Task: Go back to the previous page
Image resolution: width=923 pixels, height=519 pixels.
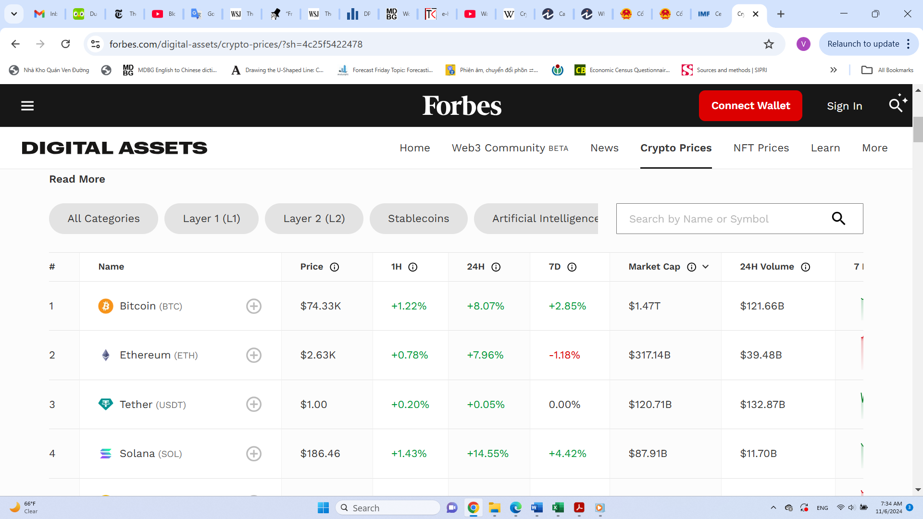Action: (15, 44)
